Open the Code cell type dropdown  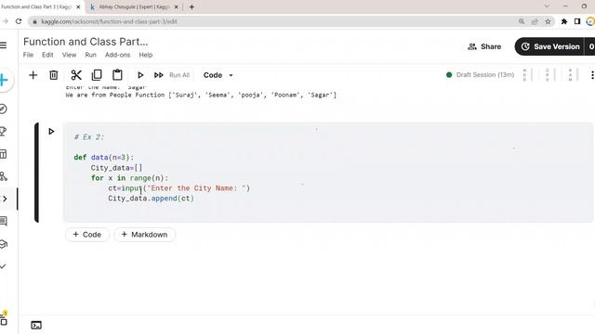218,75
